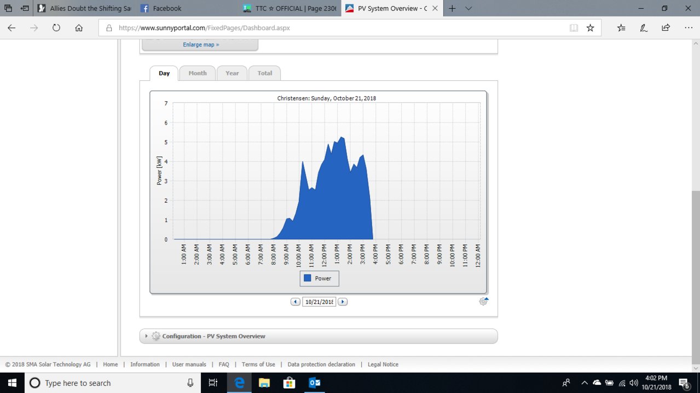The width and height of the screenshot is (700, 393).
Task: Open the tabs set aside icon
Action: [8, 8]
